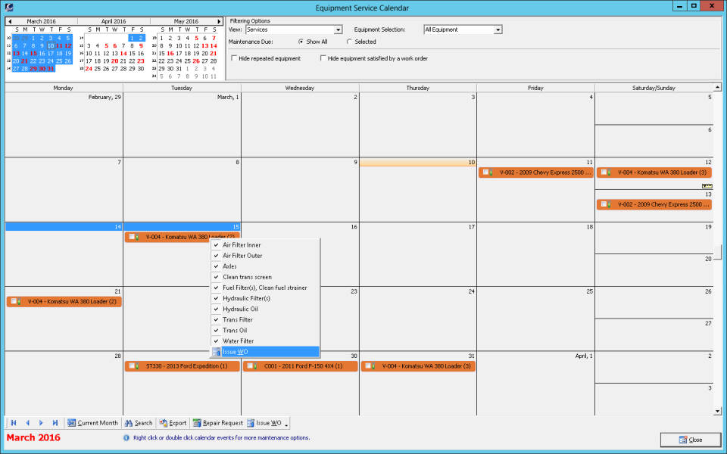727x454 pixels.
Task: Click the Close button
Action: pos(690,440)
